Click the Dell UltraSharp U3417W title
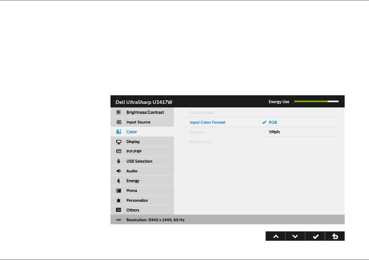 pos(144,102)
